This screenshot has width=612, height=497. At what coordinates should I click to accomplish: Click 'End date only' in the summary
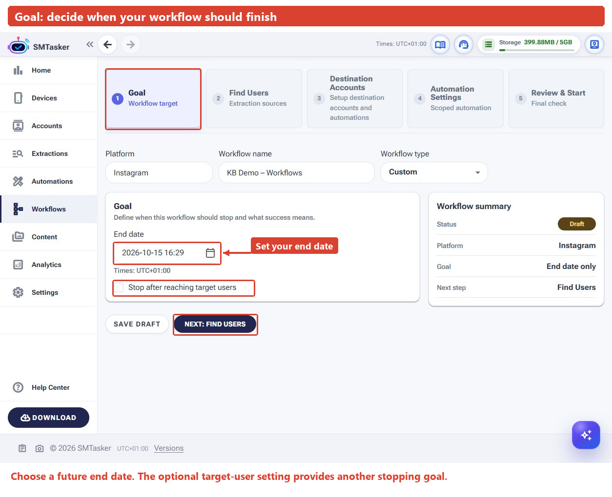[x=571, y=267]
